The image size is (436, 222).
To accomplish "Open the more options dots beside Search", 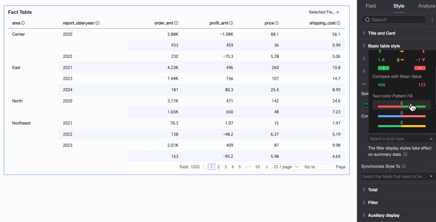I will coord(432,20).
